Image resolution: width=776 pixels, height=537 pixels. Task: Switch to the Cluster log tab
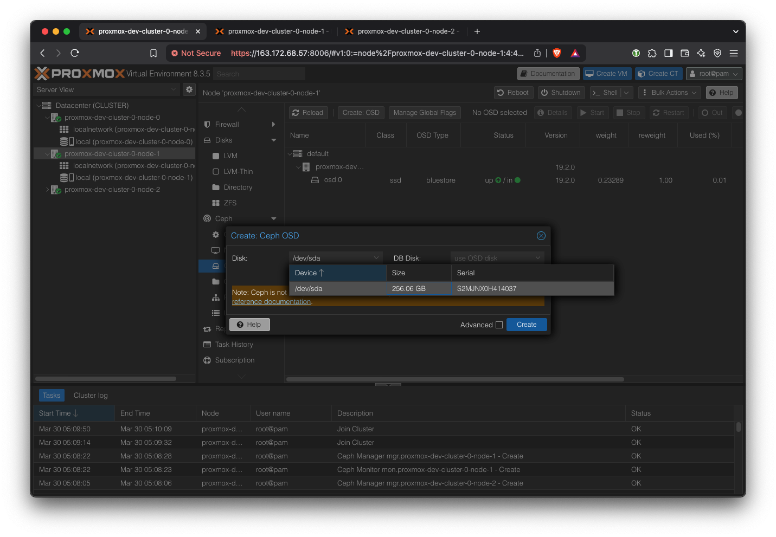(x=91, y=396)
